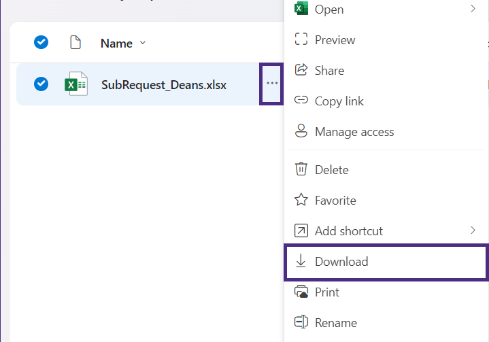The height and width of the screenshot is (342, 489).
Task: Click the Download arrow icon
Action: (301, 261)
